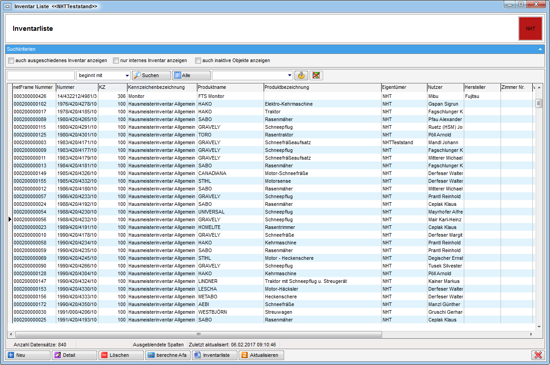Click the 'Zuletzt aktualisiert' timestamp in status bar

click(x=232, y=345)
